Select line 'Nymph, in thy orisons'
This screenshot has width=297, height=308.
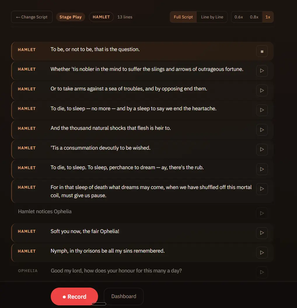tap(142, 253)
